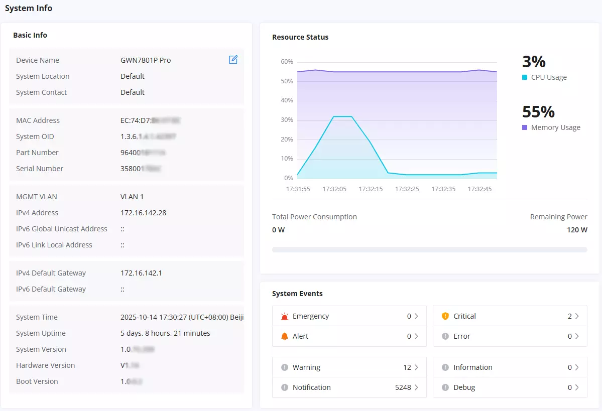Open the Emergency events list

pos(349,316)
